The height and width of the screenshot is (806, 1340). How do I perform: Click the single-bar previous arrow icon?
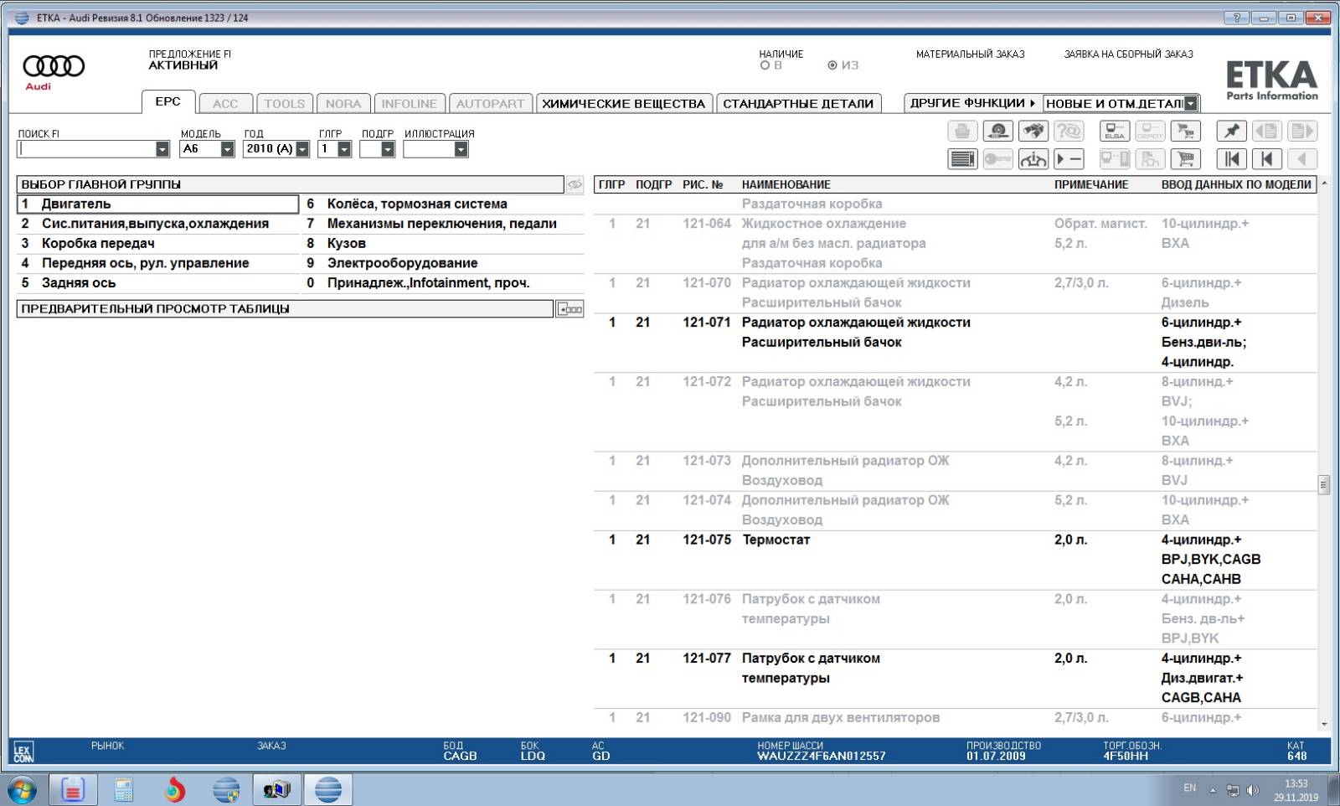click(x=1267, y=159)
